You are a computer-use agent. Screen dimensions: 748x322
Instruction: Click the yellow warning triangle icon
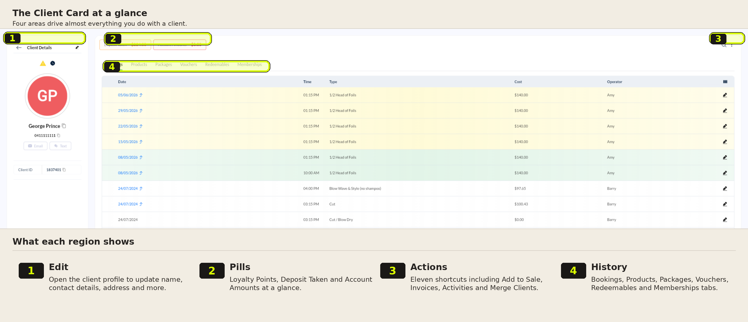[43, 63]
